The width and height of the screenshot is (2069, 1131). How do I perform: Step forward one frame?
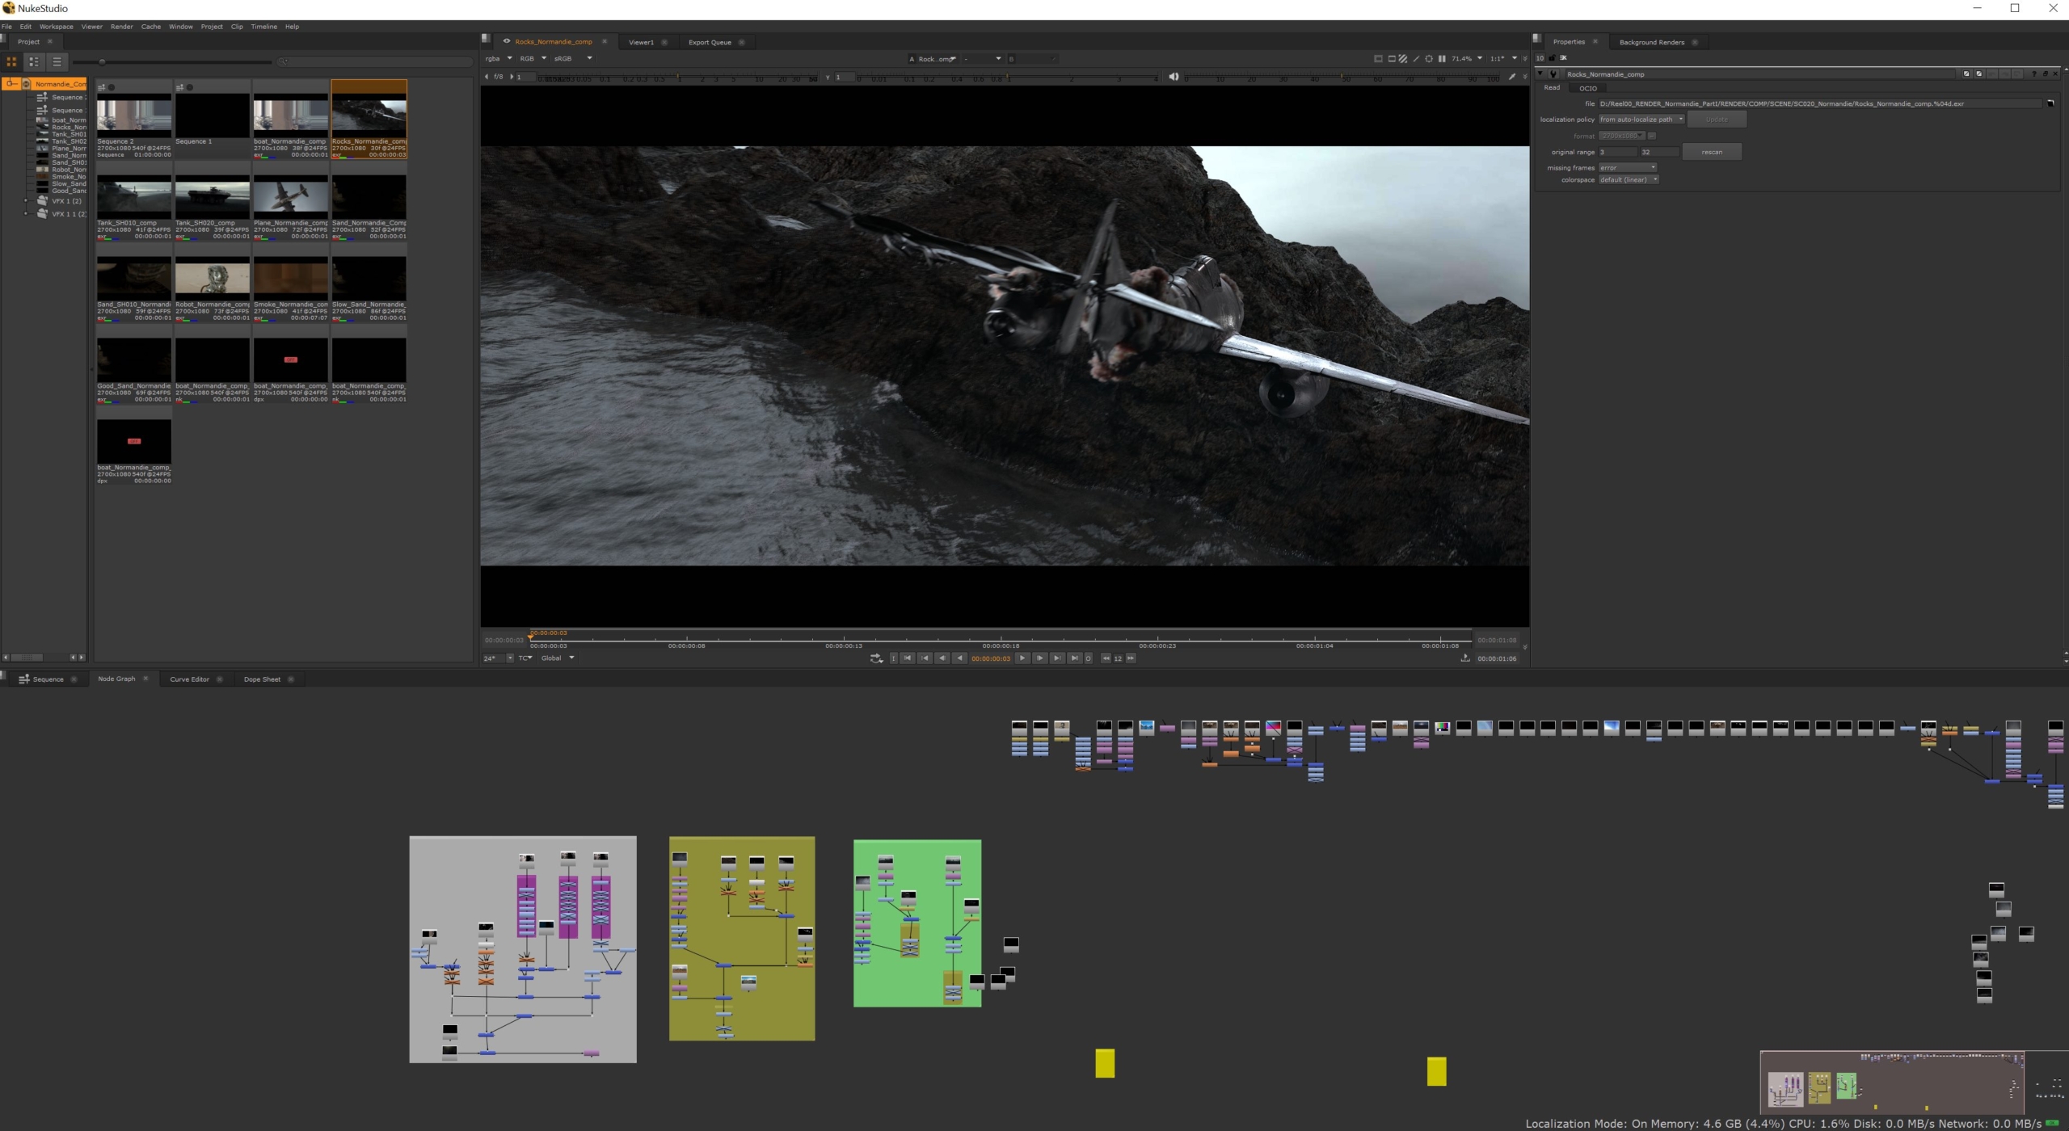click(1039, 658)
